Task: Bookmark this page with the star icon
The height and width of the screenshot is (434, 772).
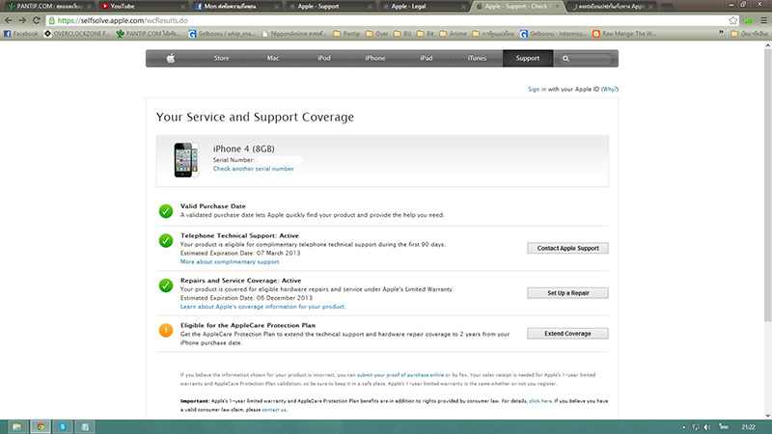Action: (733, 20)
